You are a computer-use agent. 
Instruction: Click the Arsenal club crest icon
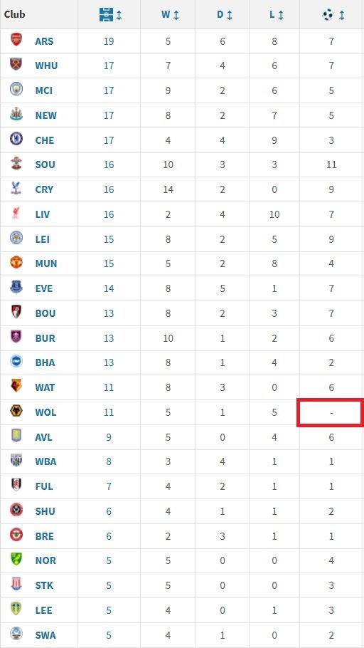16,40
